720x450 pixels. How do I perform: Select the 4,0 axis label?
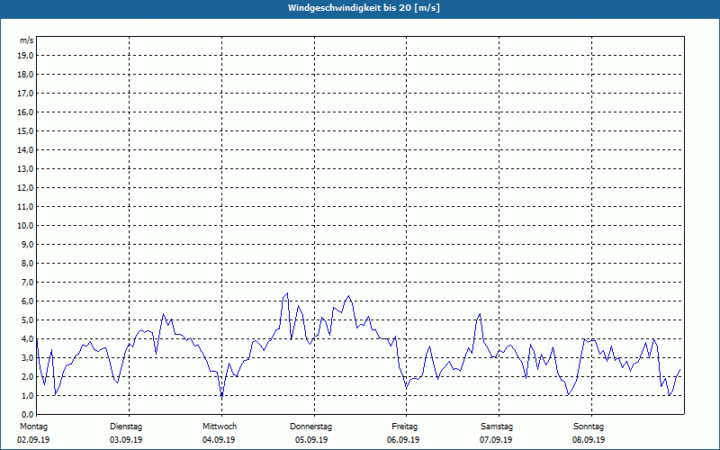(x=27, y=339)
